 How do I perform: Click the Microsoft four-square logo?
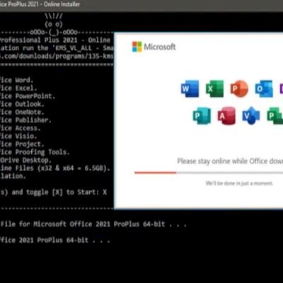point(137,47)
